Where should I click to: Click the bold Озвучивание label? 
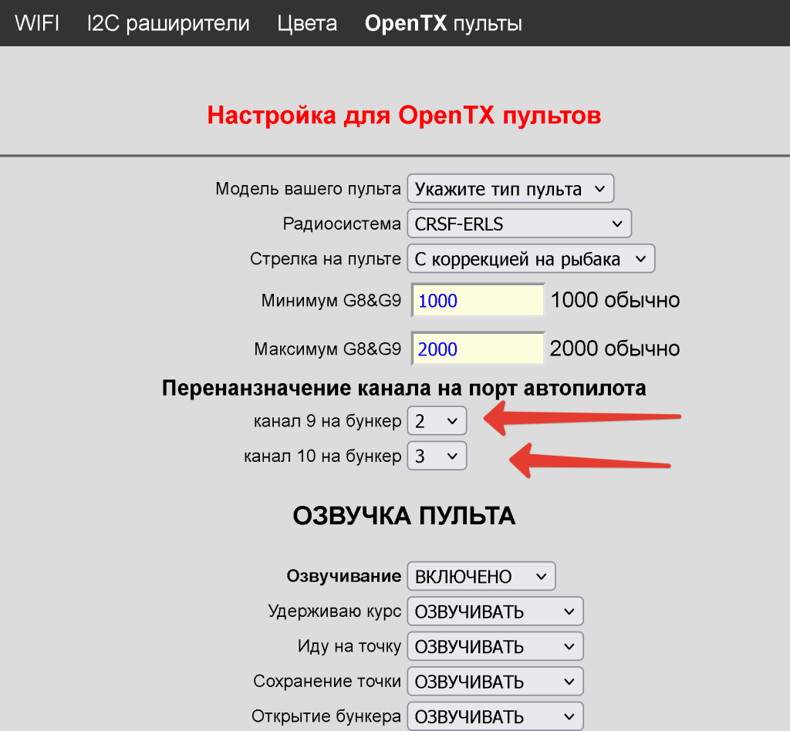(343, 576)
